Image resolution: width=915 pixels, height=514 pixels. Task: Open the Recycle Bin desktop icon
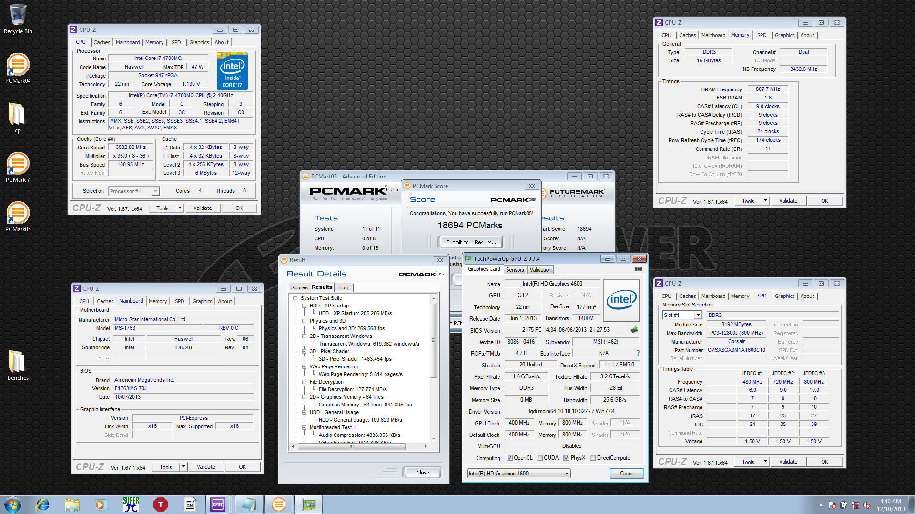tap(18, 19)
